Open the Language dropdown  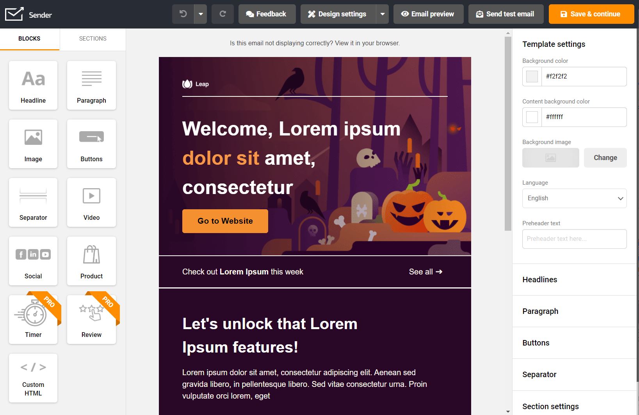[574, 198]
